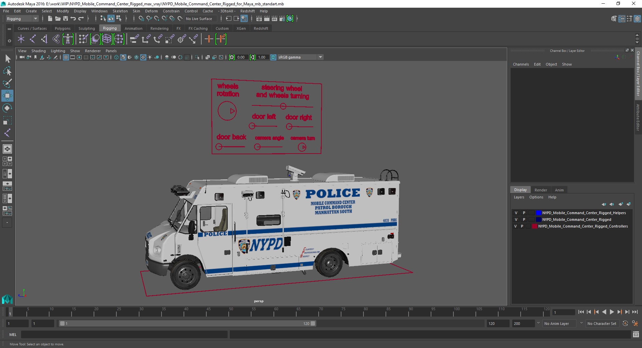642x348 pixels.
Task: Open the shelf options gear menu
Action: coord(9,41)
